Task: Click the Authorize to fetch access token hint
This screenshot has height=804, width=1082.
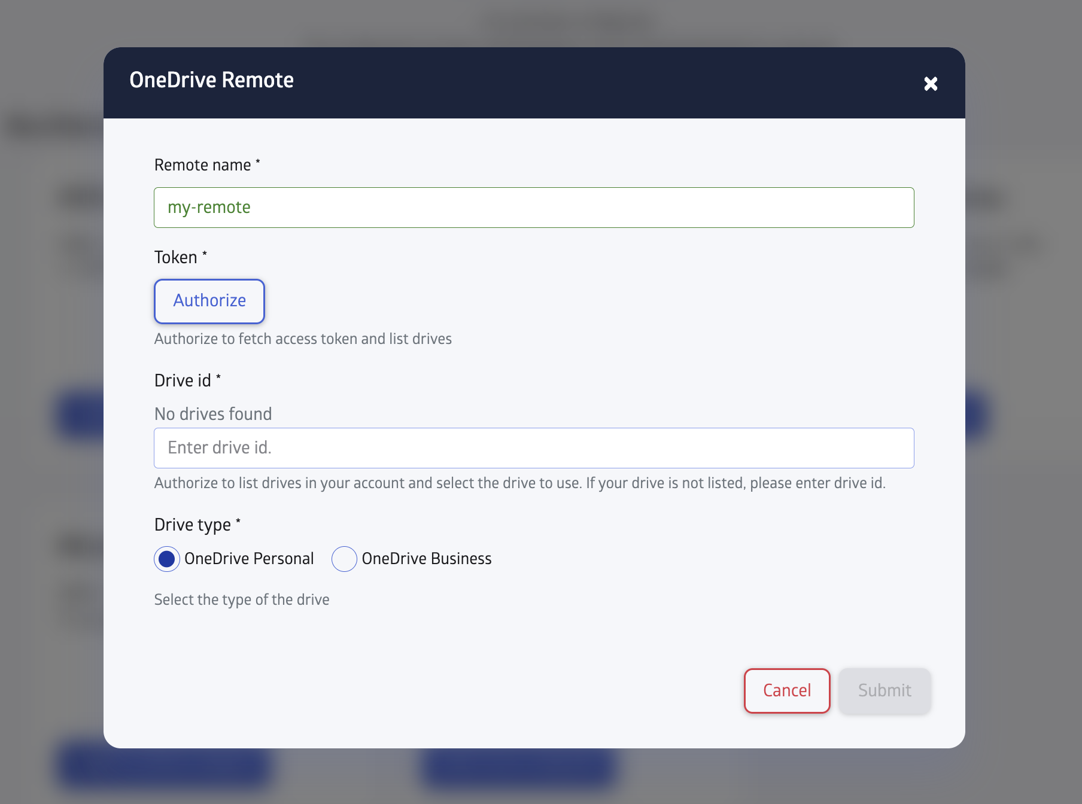Action: (x=303, y=339)
